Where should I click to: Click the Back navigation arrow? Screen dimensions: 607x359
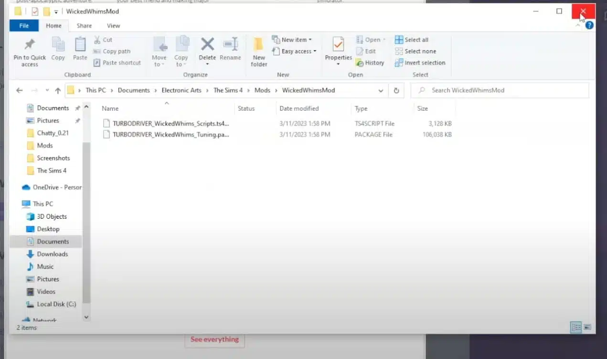pyautogui.click(x=20, y=90)
